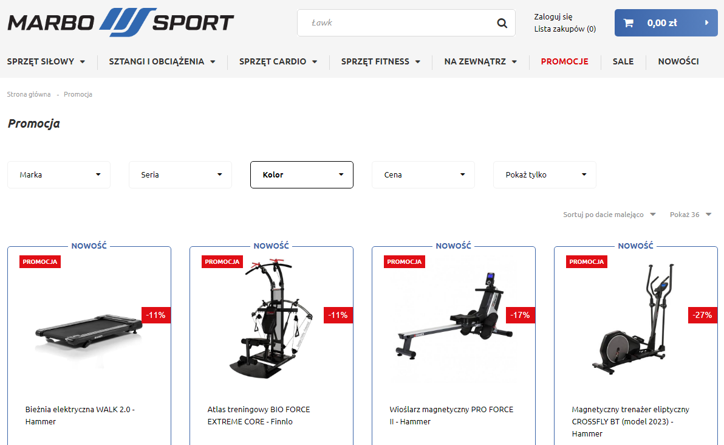Viewport: 724px width, 445px height.
Task: Expand the SZTANGI I OBCIĄŻENIA menu
Action: tap(162, 61)
